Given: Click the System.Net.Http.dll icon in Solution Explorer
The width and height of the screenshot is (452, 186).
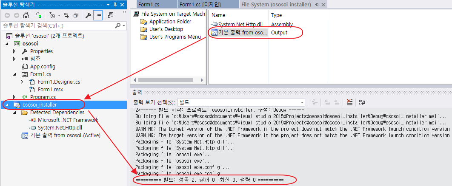Looking at the screenshot, I should (x=33, y=128).
